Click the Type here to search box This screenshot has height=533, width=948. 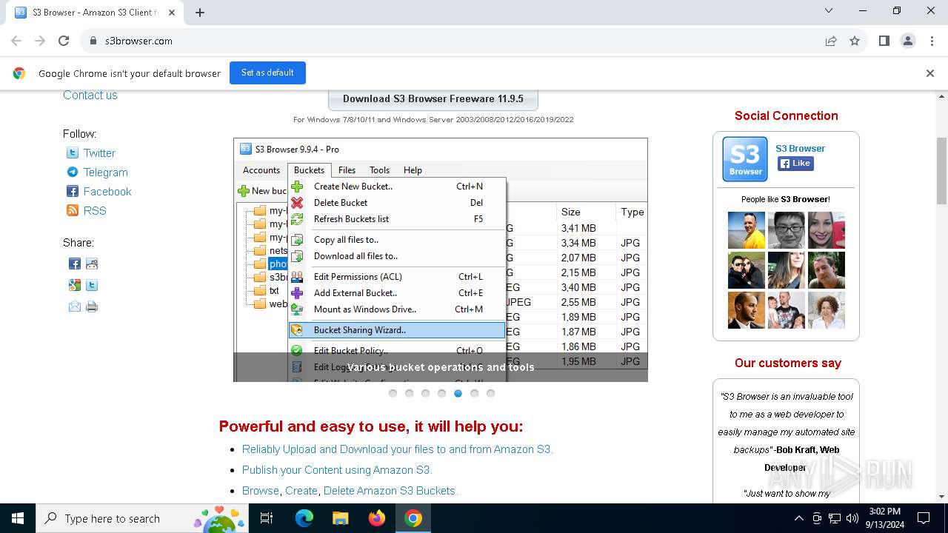[141, 518]
